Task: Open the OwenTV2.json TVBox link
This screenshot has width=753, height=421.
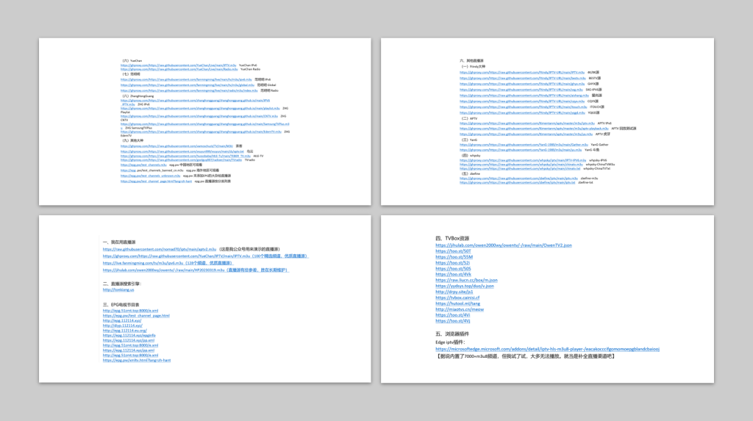Action: (x=504, y=245)
